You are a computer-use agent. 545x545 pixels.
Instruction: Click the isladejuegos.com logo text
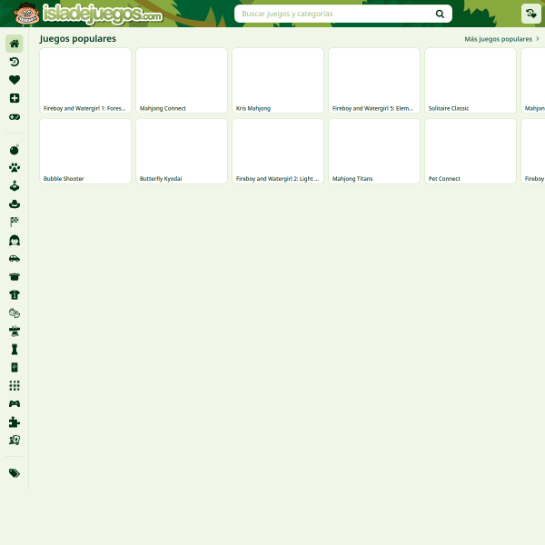(x=102, y=14)
